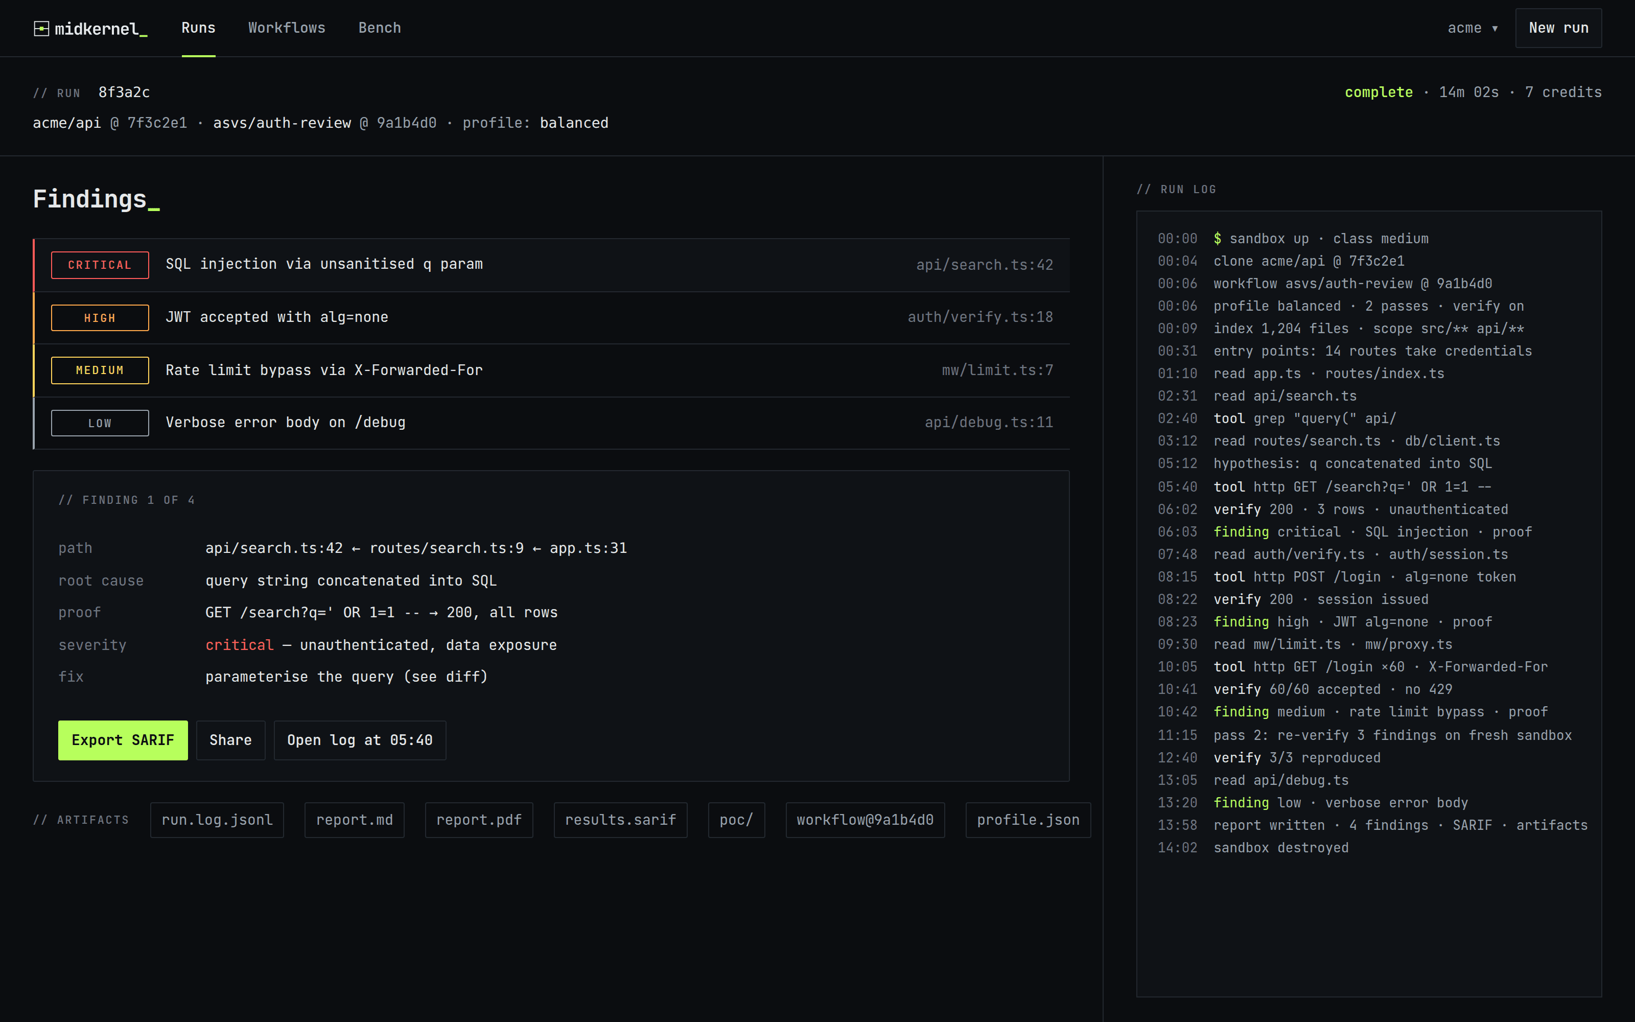Open the Runs tab
1635x1022 pixels.
point(198,28)
